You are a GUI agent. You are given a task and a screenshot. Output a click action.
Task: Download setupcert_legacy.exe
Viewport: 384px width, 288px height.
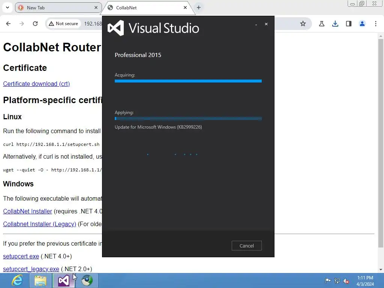coord(31,269)
